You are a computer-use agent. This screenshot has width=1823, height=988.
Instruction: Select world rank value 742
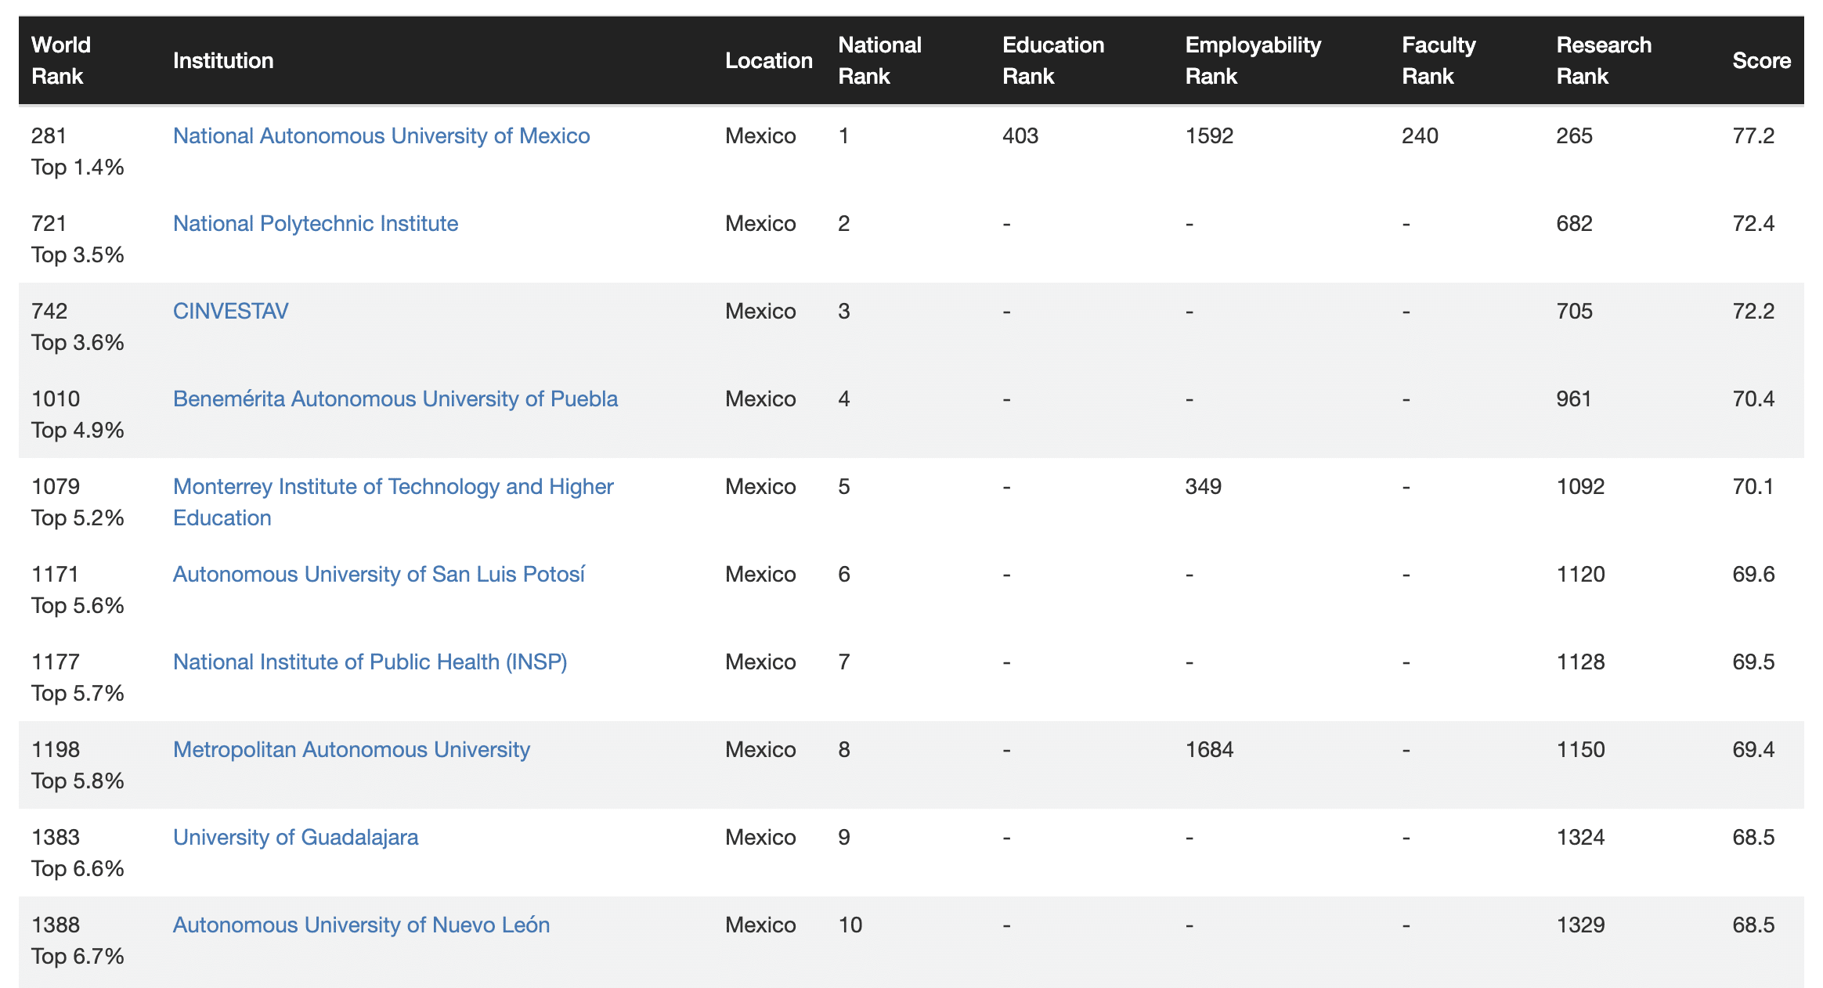[x=49, y=311]
